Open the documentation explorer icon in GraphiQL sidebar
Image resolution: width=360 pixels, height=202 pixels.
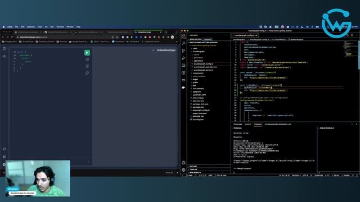coord(4,49)
